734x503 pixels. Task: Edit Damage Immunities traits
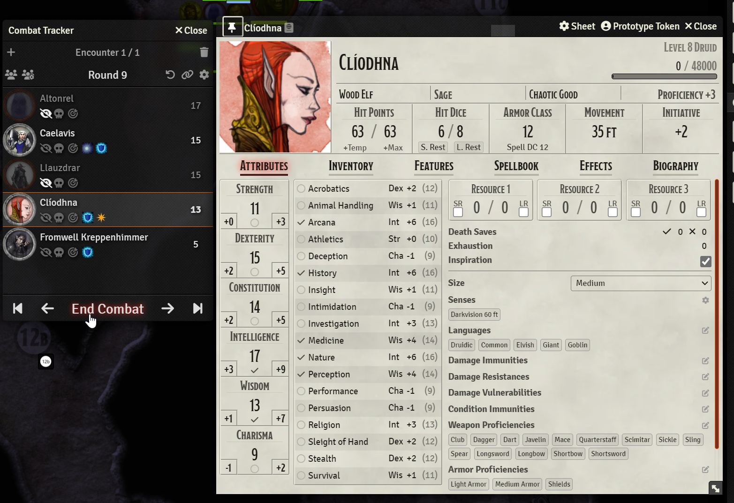click(x=705, y=360)
